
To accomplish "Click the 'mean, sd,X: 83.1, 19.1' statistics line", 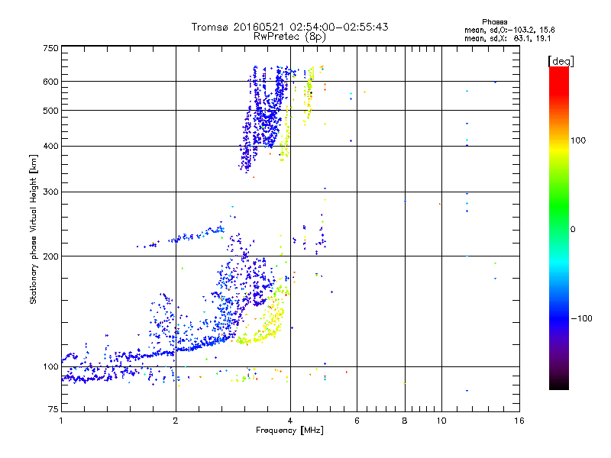I will [507, 39].
